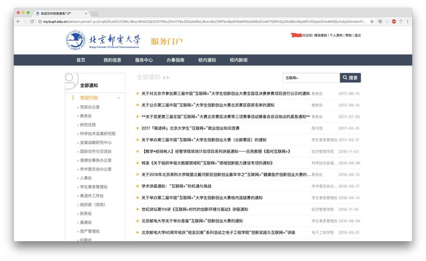Click 图书馆 source label in the list

click(317, 128)
